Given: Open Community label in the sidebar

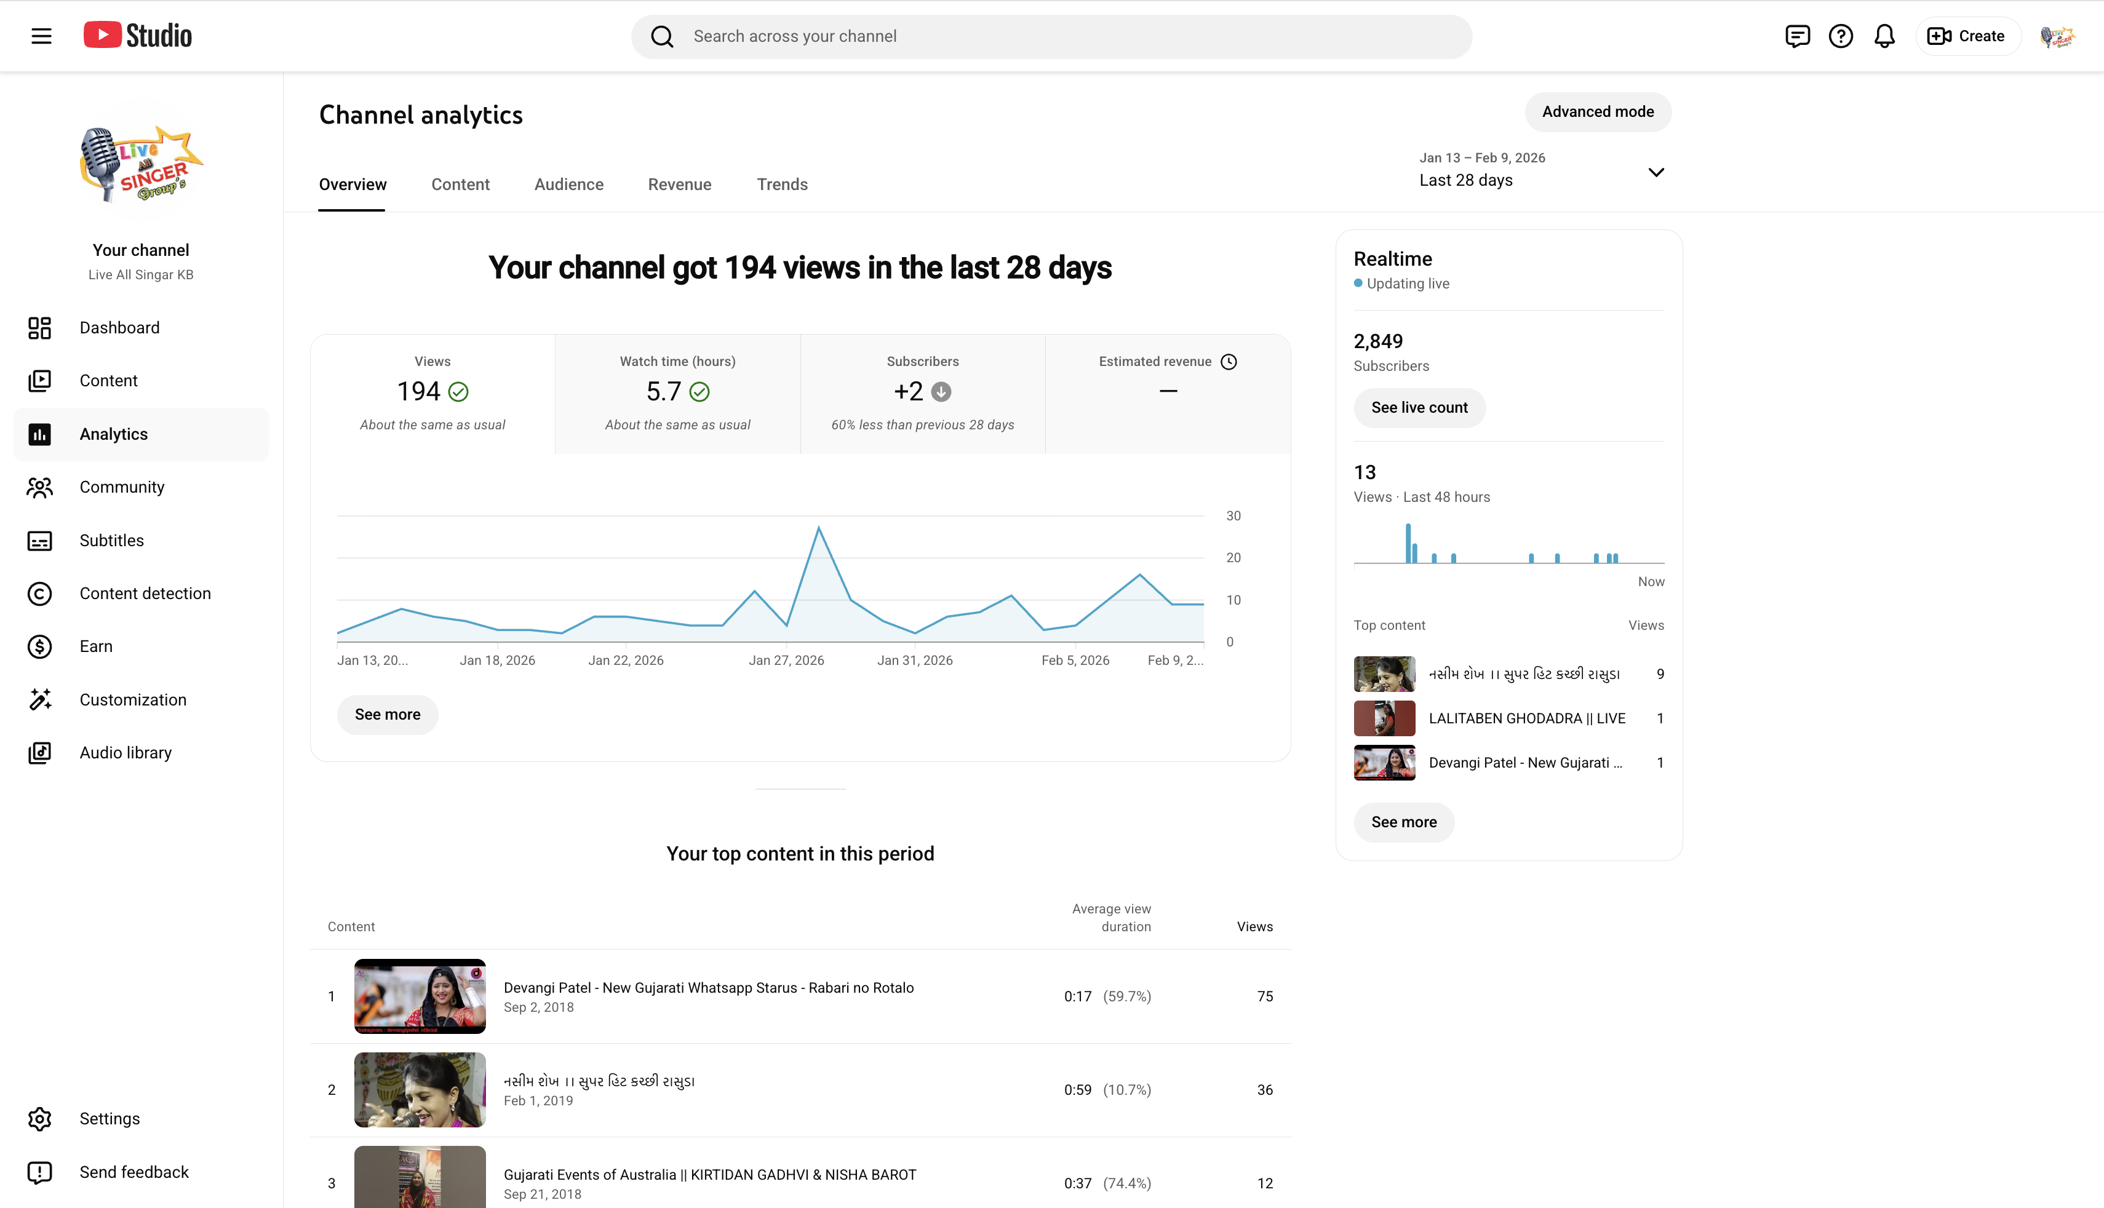Looking at the screenshot, I should [122, 487].
